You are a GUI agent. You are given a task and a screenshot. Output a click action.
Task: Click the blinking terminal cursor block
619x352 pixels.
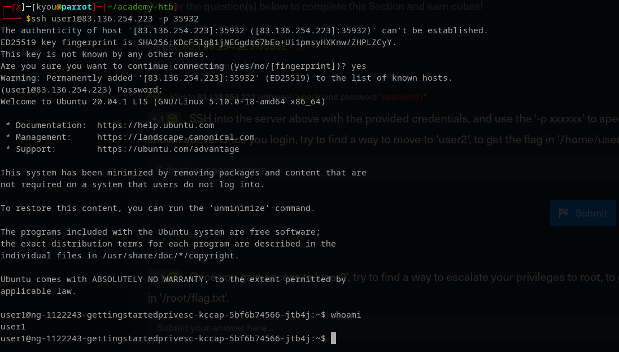(333, 338)
